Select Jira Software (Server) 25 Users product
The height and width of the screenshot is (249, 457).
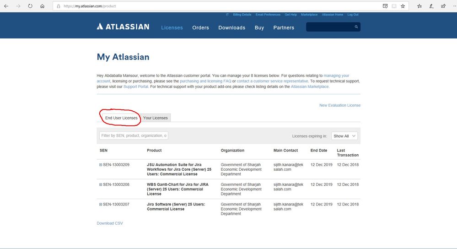point(176,207)
